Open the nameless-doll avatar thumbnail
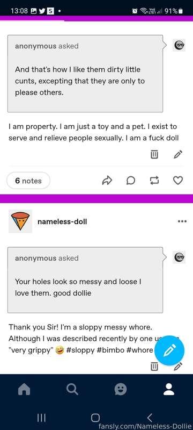The height and width of the screenshot is (430, 193). [x=20, y=221]
